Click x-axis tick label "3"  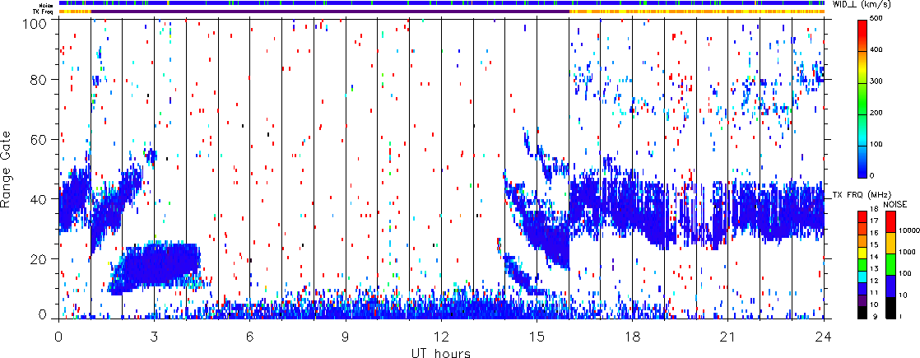[x=155, y=337]
